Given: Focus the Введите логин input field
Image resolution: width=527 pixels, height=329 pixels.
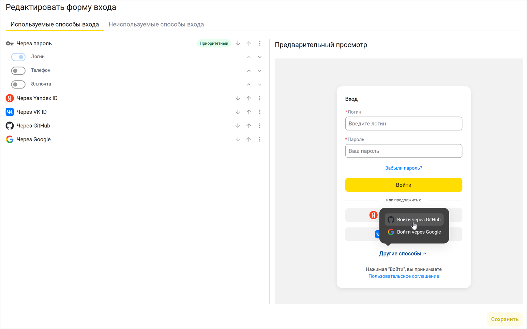Looking at the screenshot, I should point(404,124).
